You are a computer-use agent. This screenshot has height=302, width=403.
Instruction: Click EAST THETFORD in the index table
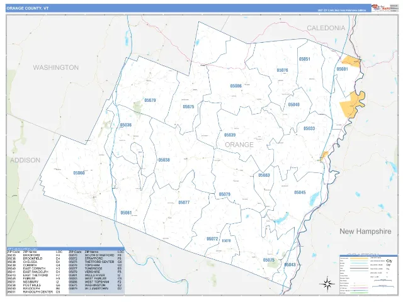[35, 275]
